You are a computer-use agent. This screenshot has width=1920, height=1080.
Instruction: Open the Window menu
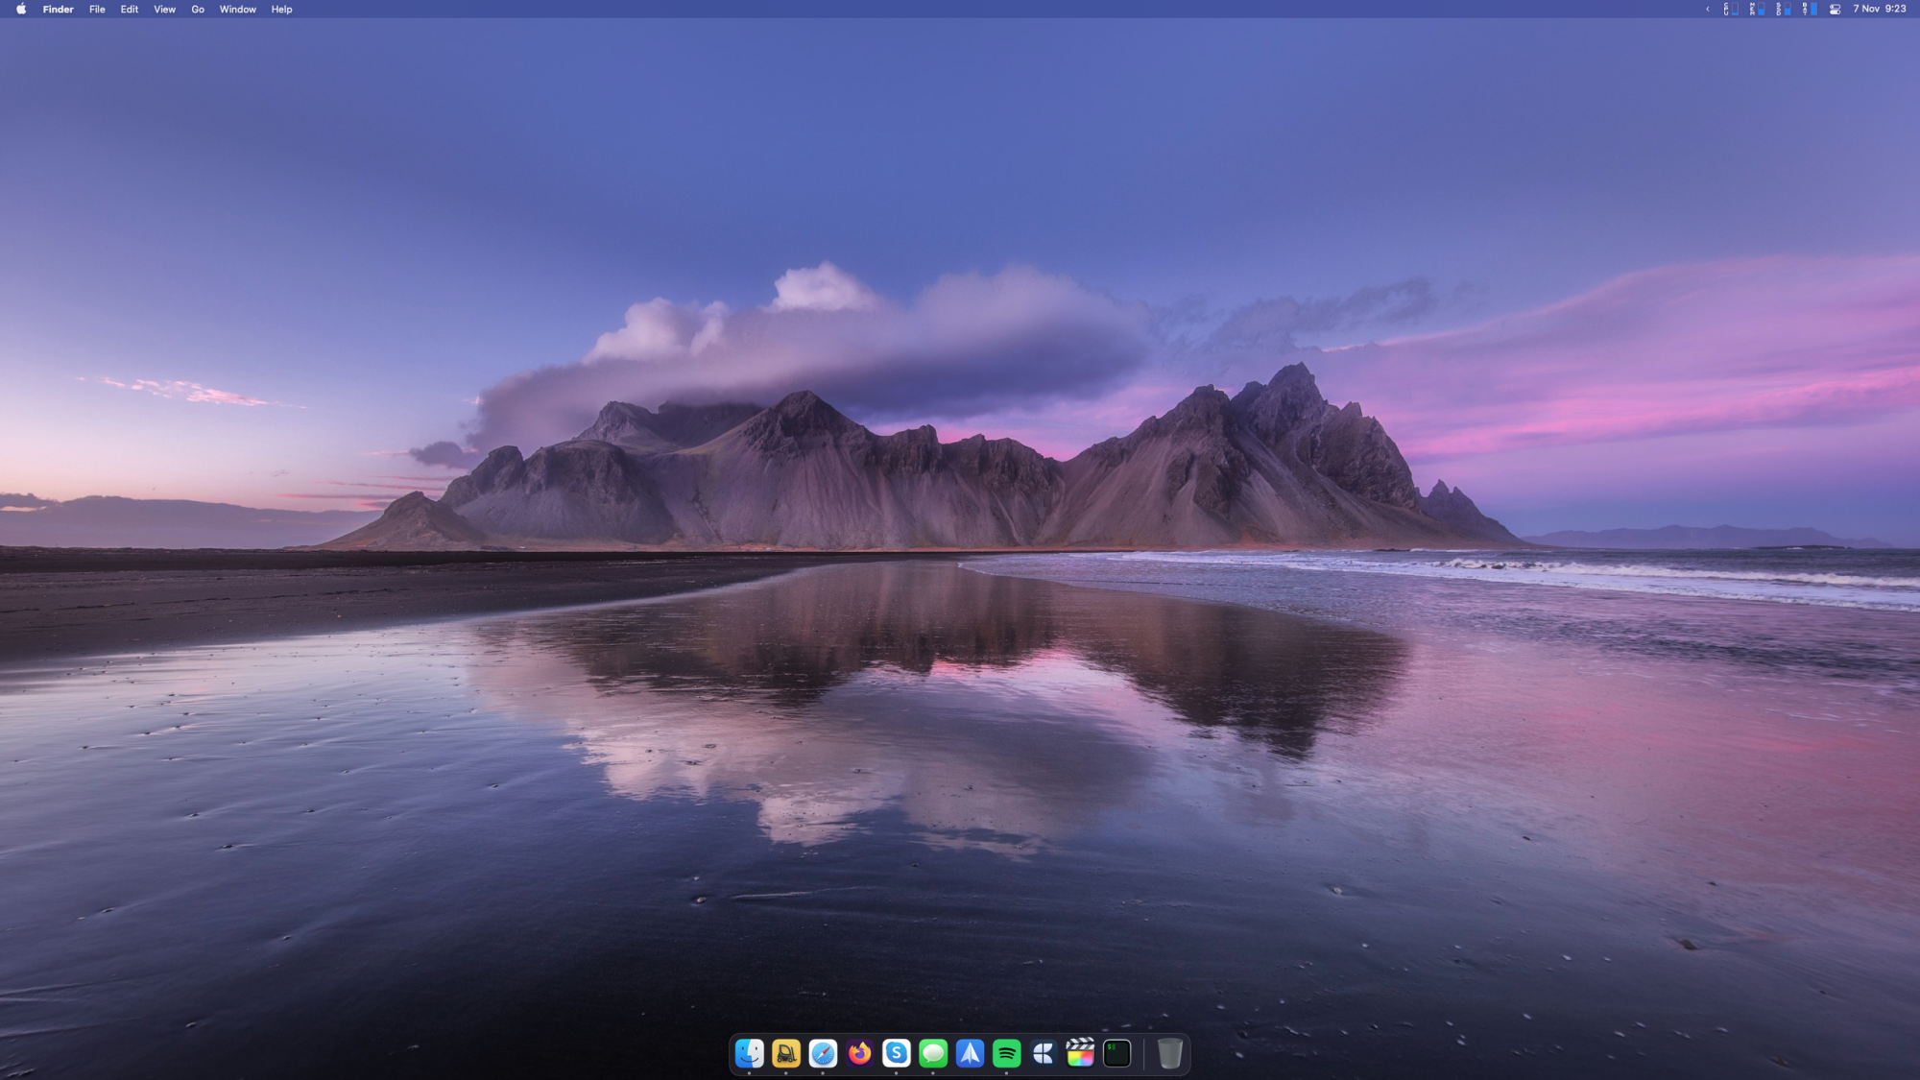coord(237,9)
